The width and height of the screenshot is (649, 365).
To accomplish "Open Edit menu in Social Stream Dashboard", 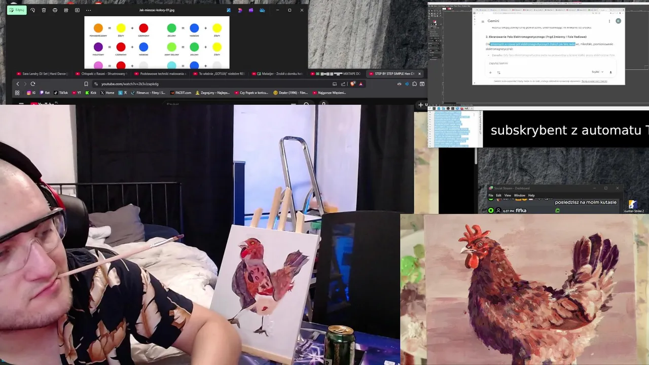I will pos(498,195).
